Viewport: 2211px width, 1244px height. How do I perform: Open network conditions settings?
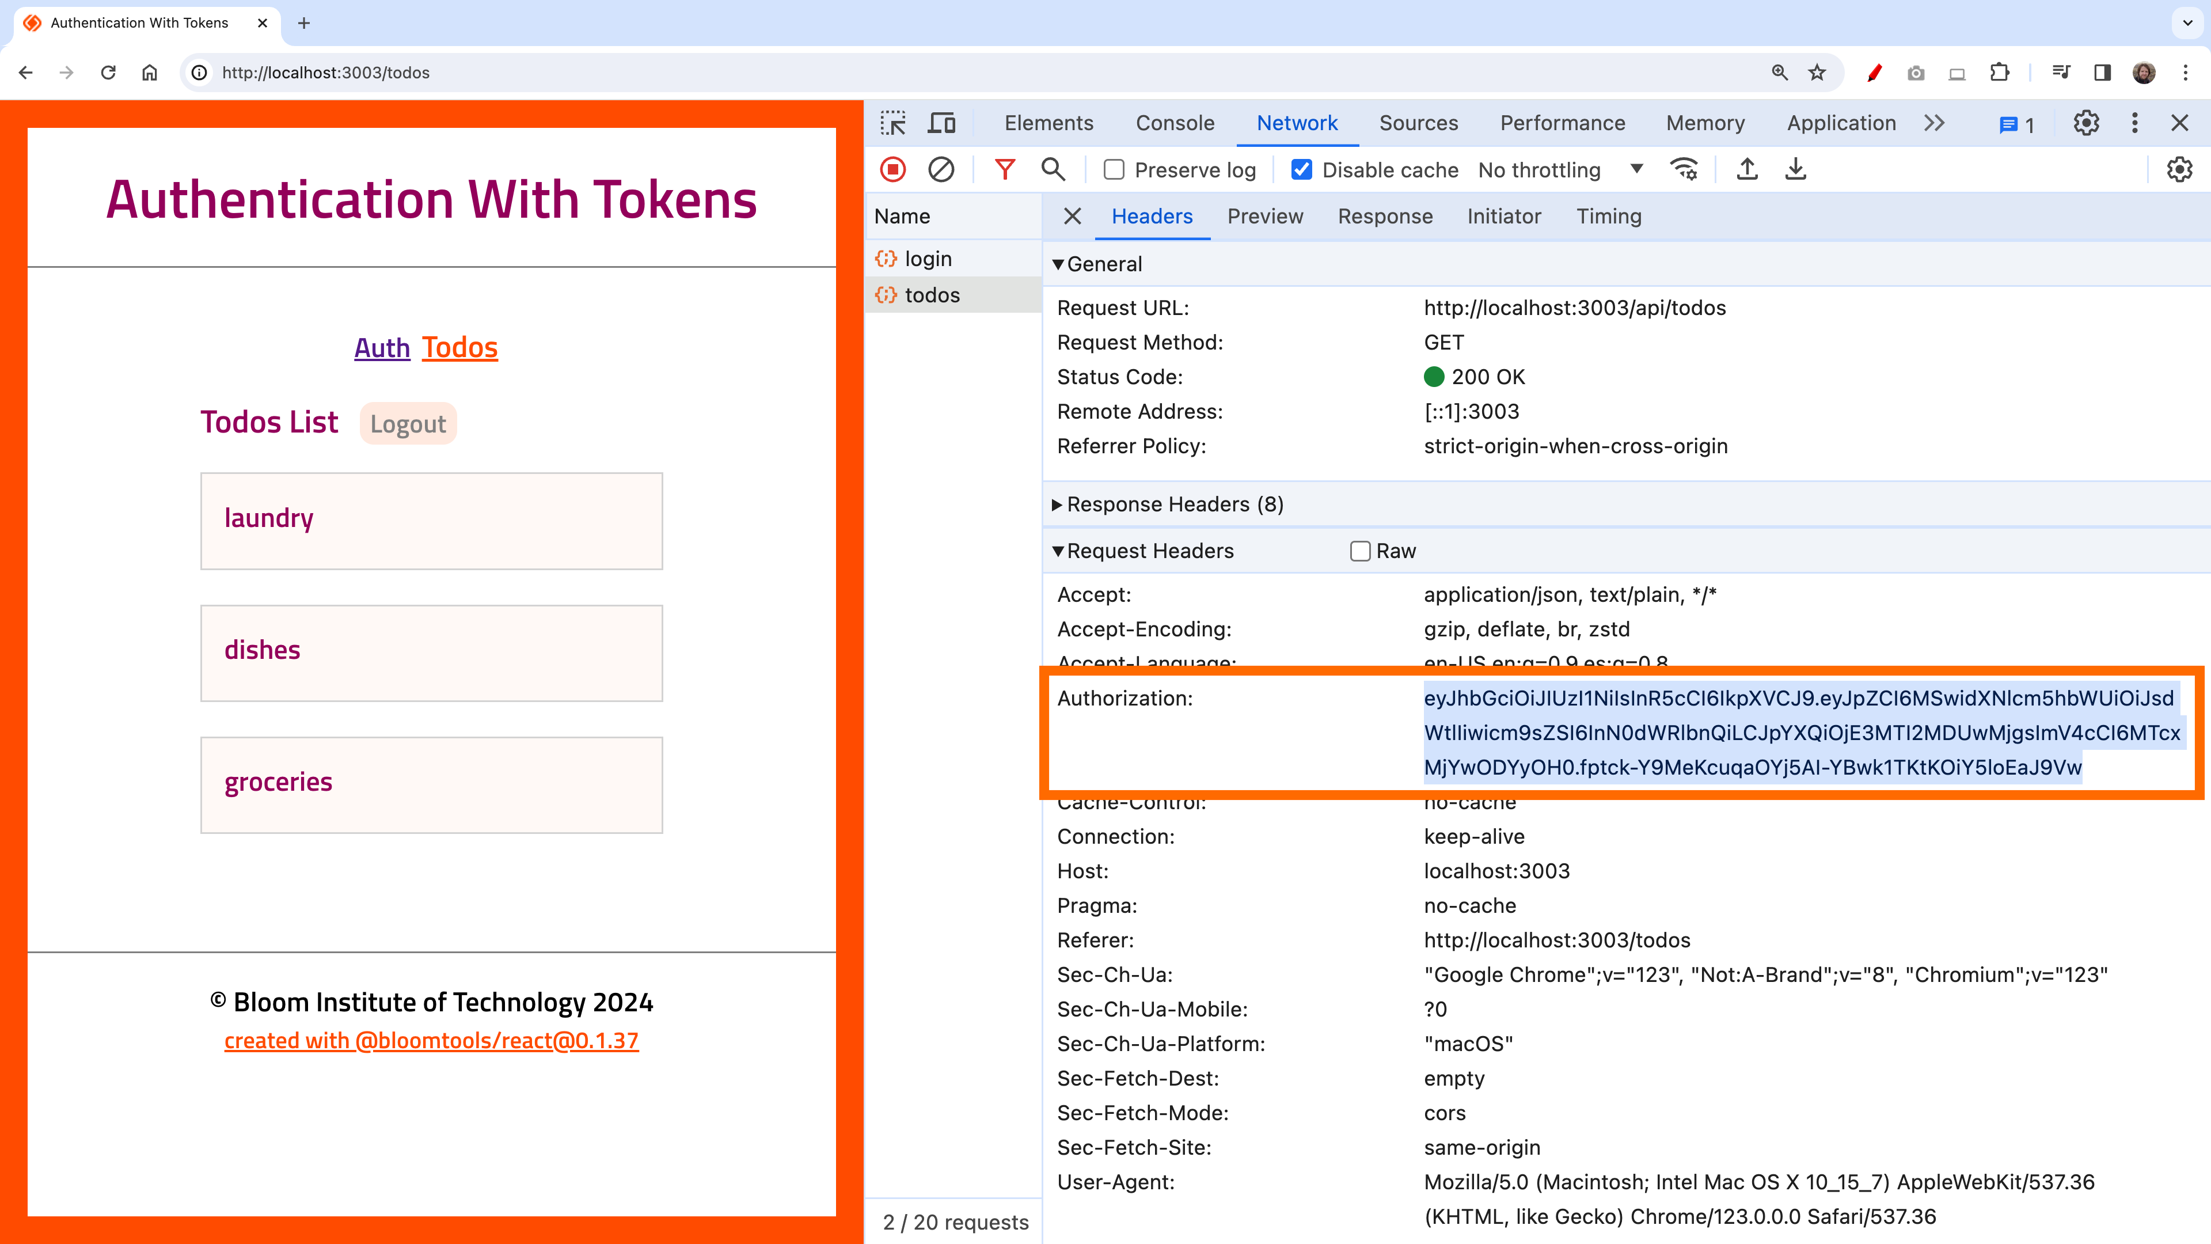point(1685,169)
